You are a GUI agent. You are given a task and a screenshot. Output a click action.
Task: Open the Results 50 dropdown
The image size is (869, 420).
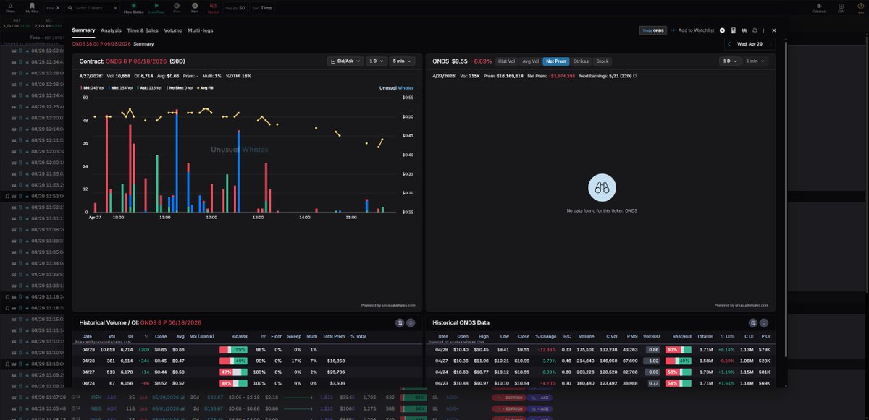pyautogui.click(x=235, y=8)
